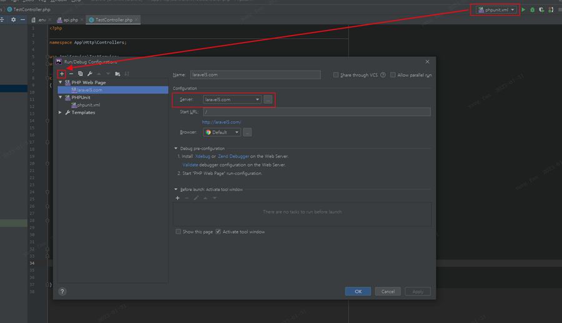Open the Server dropdown showing laravel5.com
Image resolution: width=562 pixels, height=323 pixels.
point(232,99)
